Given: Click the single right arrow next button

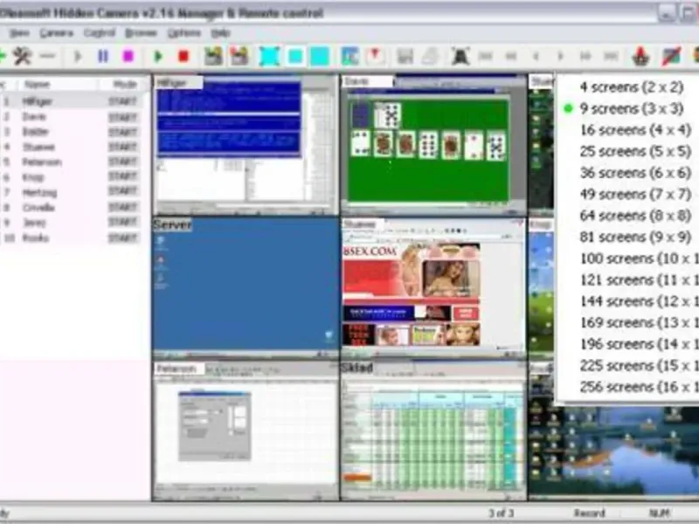Looking at the screenshot, I should click(561, 56).
